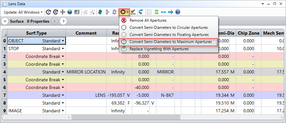Select Convert Semi-Diameters to Floating Apertures

coord(169,35)
